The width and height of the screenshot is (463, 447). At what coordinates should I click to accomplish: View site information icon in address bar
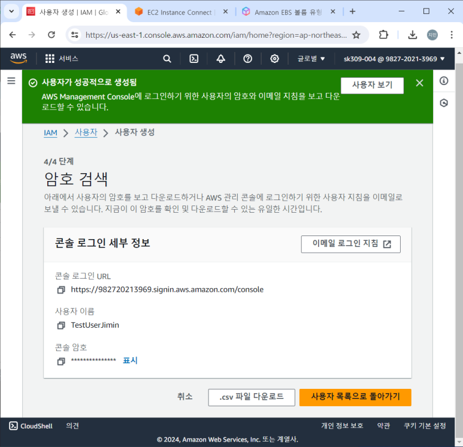click(75, 35)
